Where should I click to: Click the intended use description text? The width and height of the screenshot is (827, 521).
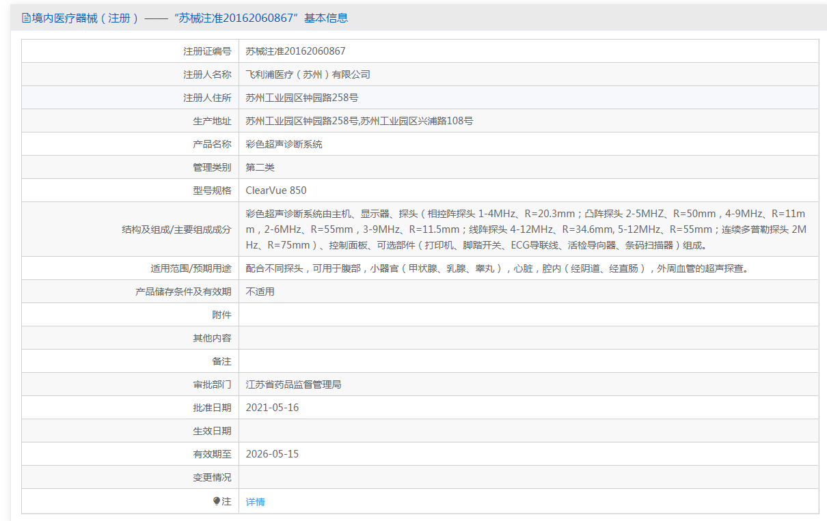point(497,268)
